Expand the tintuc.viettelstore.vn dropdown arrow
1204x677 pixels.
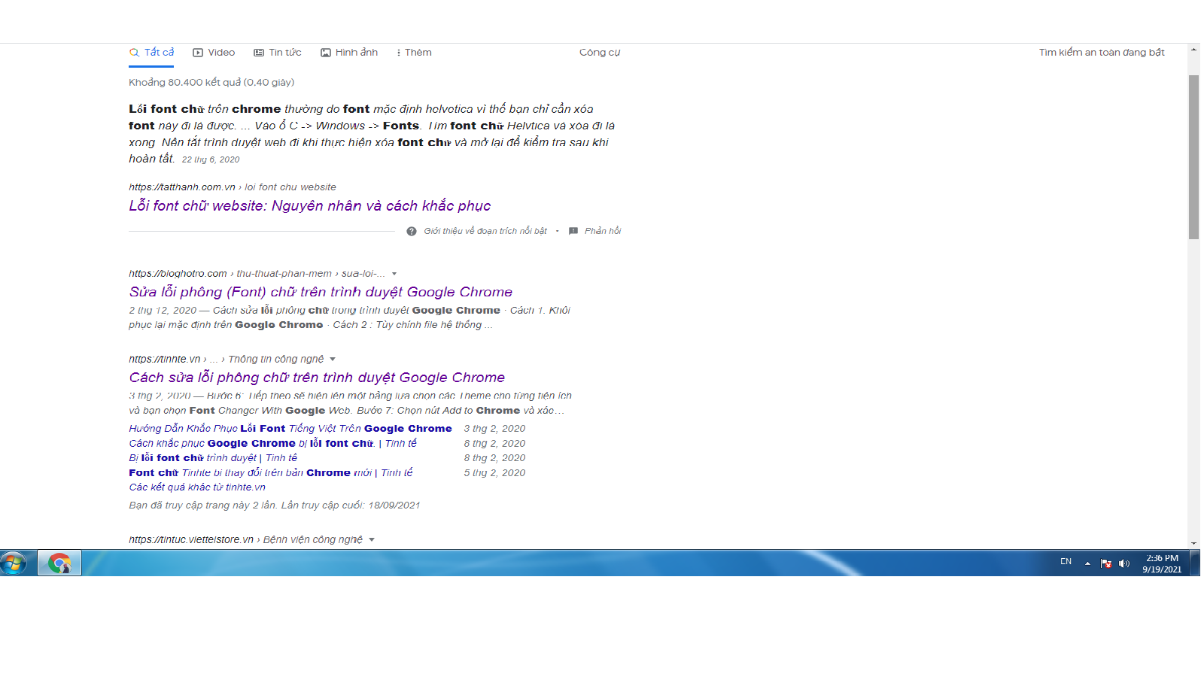[372, 540]
